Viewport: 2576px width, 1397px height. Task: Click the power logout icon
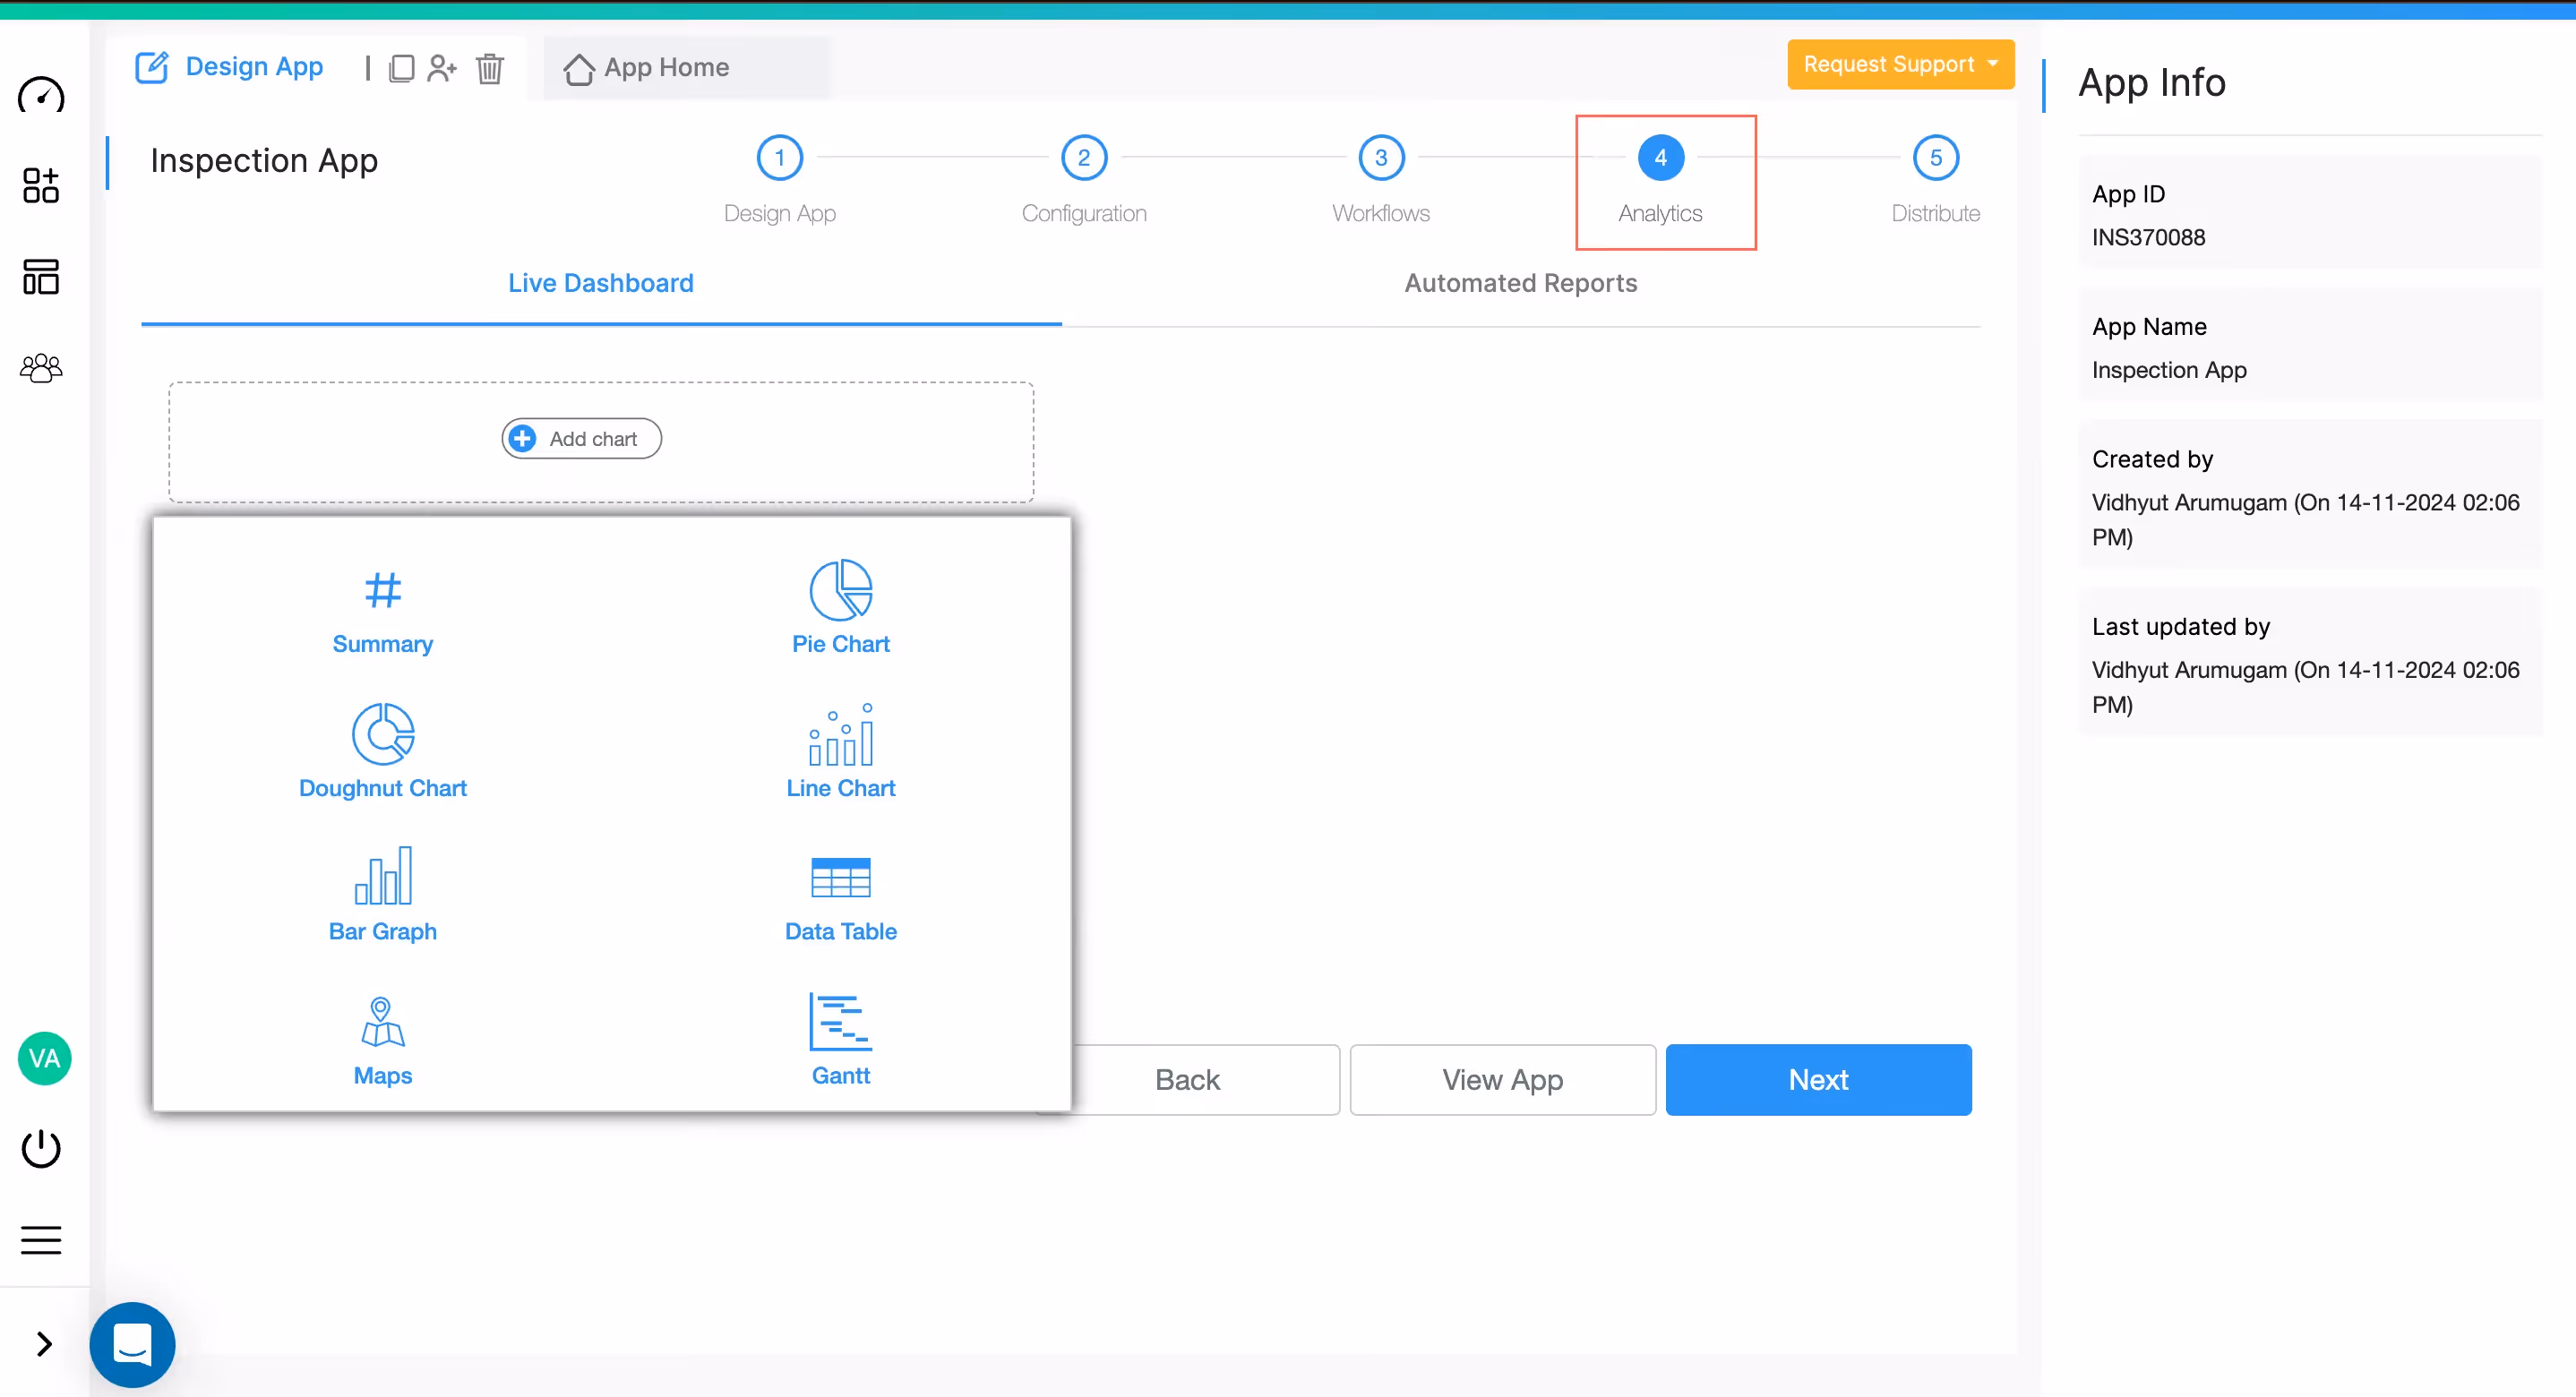tap(41, 1148)
